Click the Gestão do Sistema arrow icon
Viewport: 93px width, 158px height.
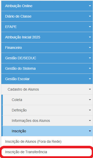tap(90, 68)
